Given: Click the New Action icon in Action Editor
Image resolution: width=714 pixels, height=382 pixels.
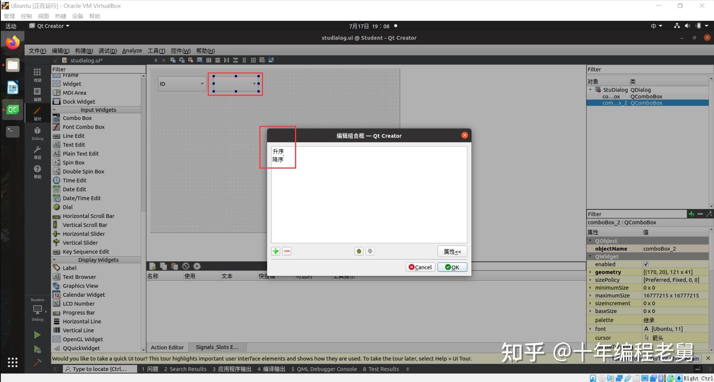Looking at the screenshot, I should coord(153,266).
